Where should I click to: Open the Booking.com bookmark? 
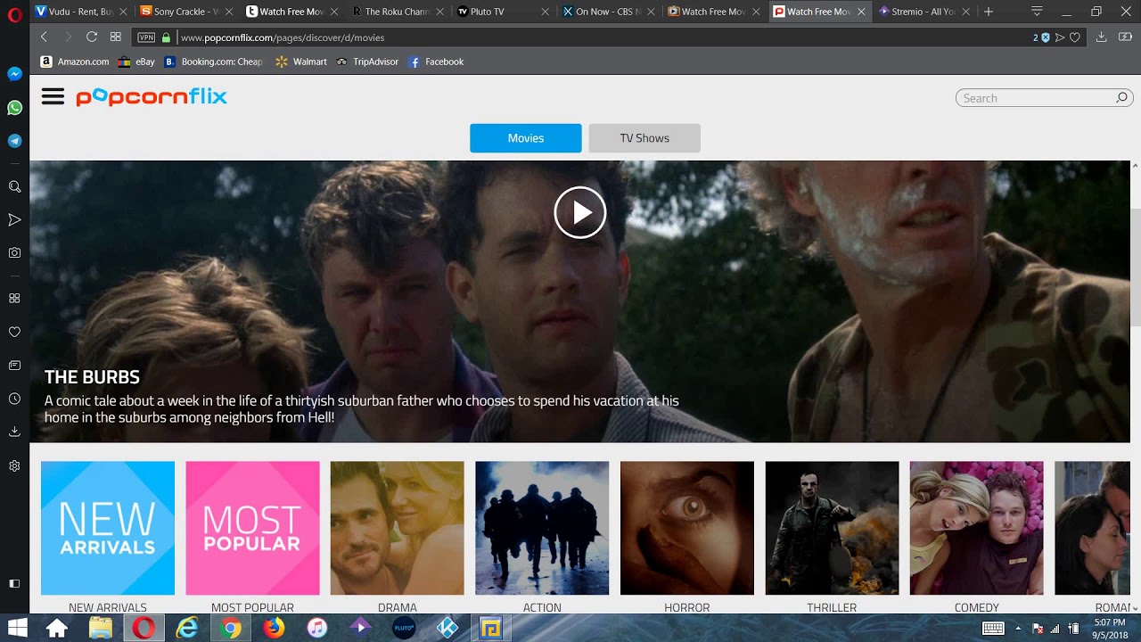click(213, 62)
